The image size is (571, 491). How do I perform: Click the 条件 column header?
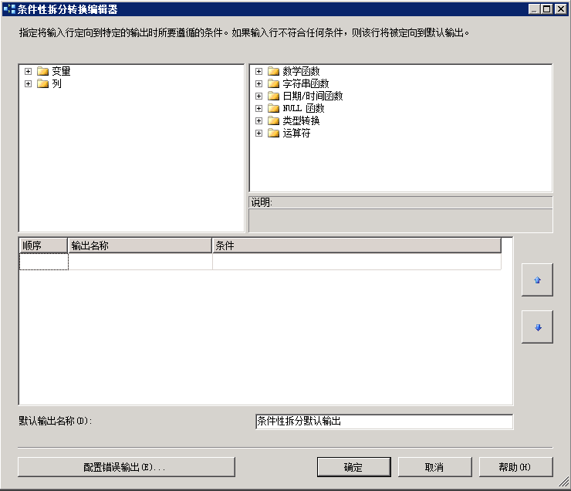(x=356, y=245)
